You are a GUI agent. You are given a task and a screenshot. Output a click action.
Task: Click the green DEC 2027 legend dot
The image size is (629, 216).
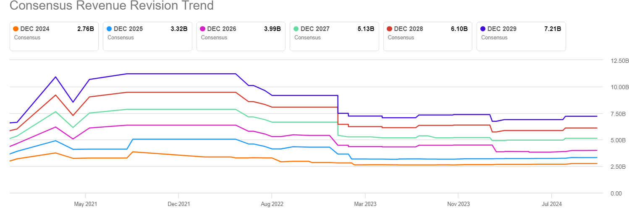296,29
